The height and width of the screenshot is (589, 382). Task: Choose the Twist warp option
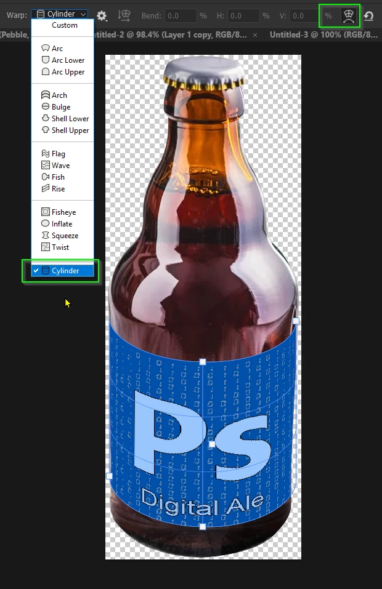pyautogui.click(x=62, y=247)
